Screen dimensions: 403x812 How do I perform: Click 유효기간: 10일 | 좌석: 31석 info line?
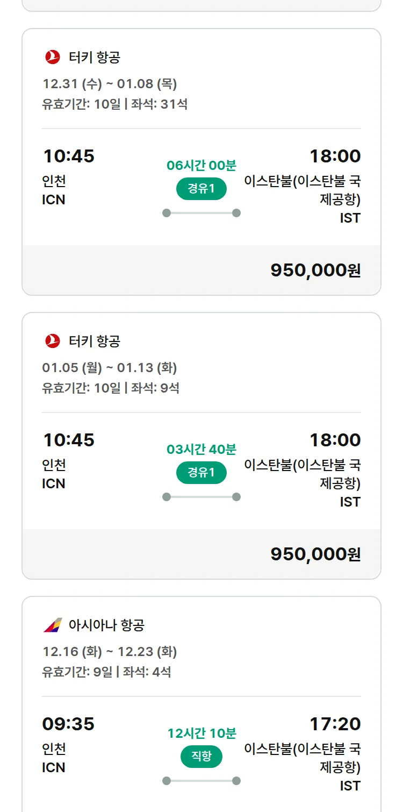click(x=114, y=104)
